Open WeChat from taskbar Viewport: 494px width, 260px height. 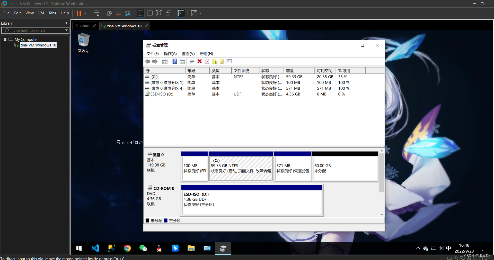click(143, 248)
